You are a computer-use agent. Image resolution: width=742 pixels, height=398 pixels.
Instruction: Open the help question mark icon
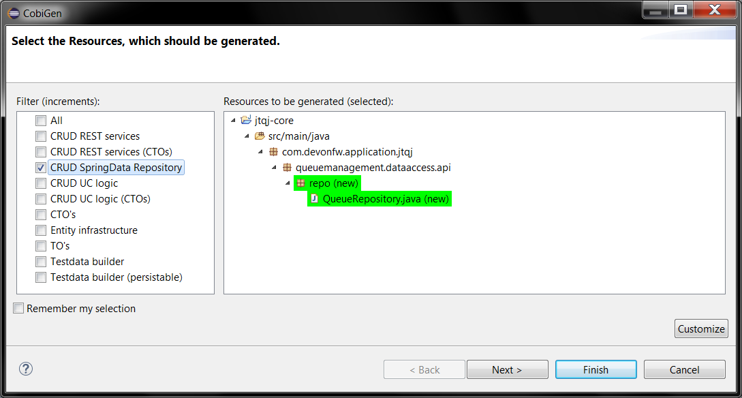coord(25,369)
